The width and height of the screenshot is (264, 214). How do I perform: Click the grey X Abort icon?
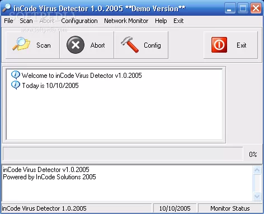pos(76,45)
